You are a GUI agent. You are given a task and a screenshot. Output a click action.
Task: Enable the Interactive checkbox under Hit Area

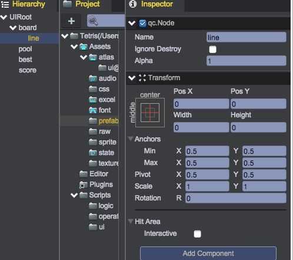tap(197, 234)
